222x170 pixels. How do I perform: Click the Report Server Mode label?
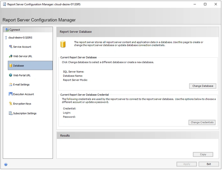click(75, 80)
